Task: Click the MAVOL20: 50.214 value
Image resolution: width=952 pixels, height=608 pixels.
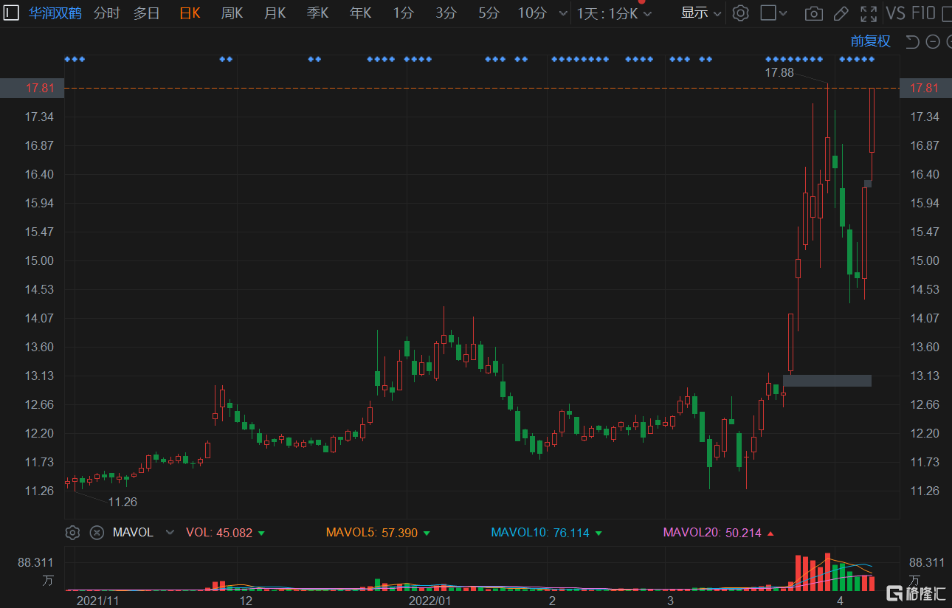Action: pos(712,533)
